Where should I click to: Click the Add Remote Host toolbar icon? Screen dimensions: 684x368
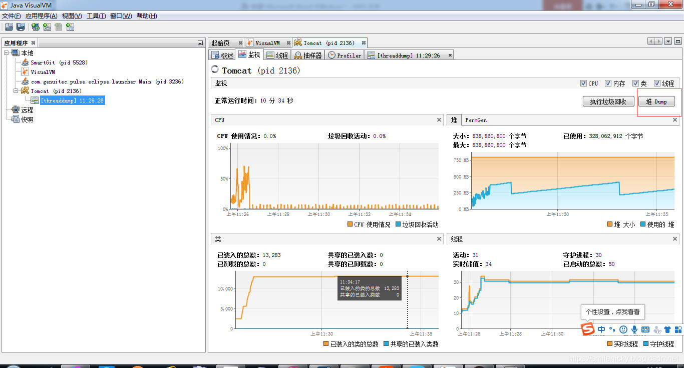[x=36, y=27]
